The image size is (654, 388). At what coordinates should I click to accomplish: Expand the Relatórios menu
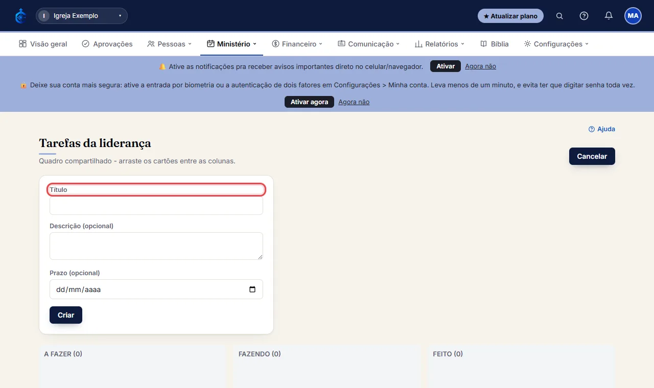tap(439, 44)
